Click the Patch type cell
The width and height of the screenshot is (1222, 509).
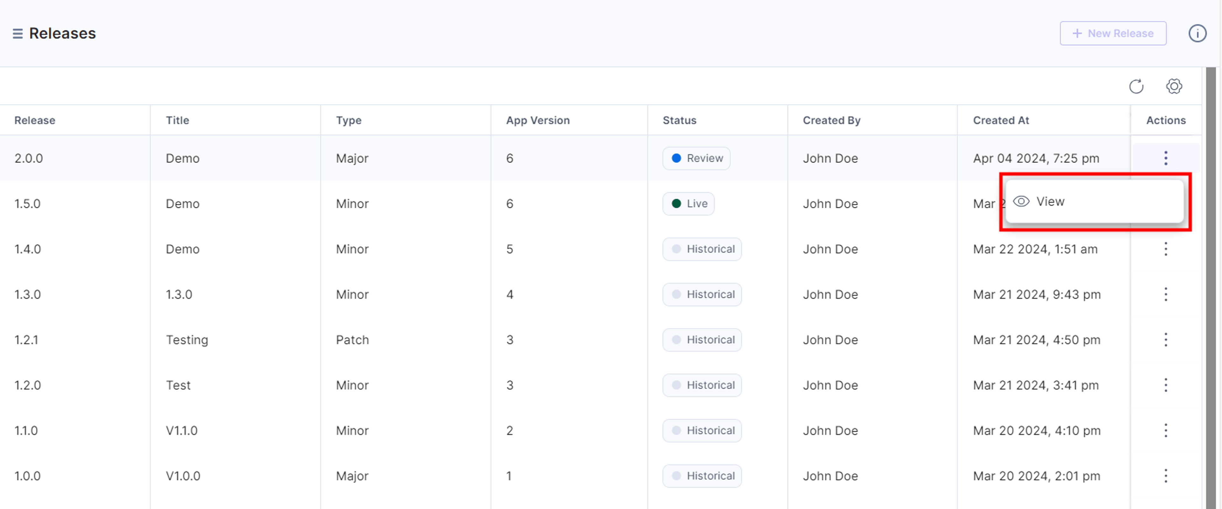coord(353,340)
